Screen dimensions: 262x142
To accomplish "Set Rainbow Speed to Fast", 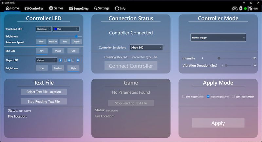I will pyautogui.click(x=65, y=41).
